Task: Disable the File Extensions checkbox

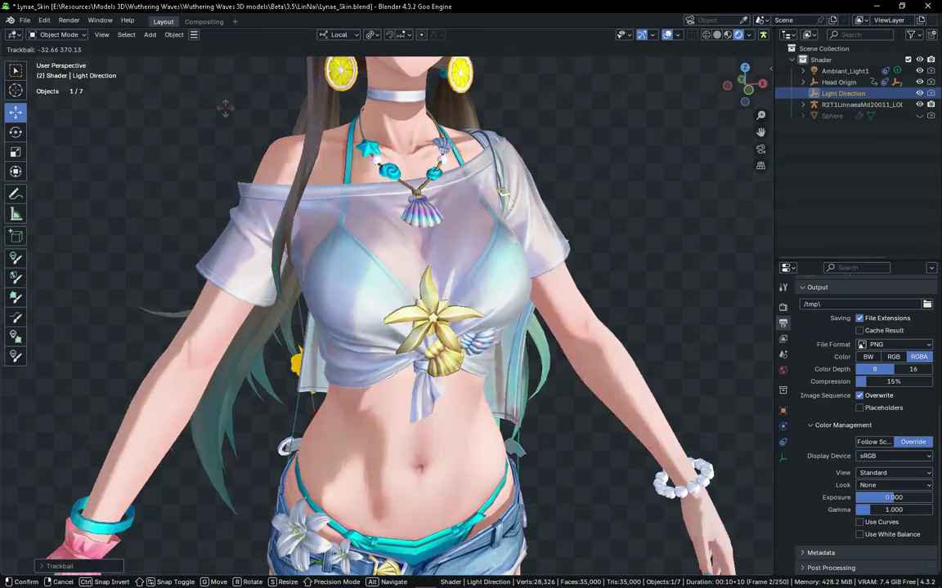Action: coord(859,318)
